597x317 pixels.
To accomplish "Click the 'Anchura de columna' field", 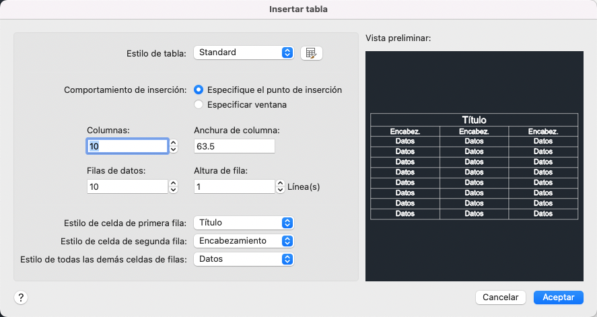I will coord(234,146).
